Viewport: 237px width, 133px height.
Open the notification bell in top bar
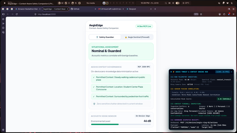point(223,3)
